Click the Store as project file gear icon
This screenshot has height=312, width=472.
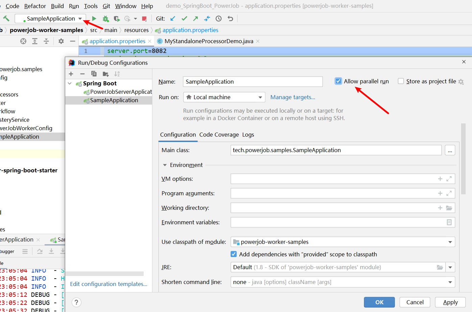click(x=461, y=82)
